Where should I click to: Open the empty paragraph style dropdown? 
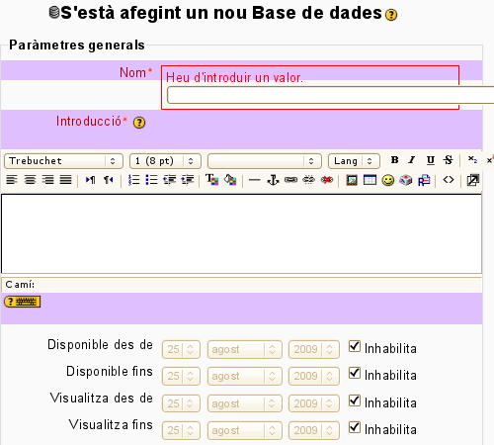click(265, 161)
